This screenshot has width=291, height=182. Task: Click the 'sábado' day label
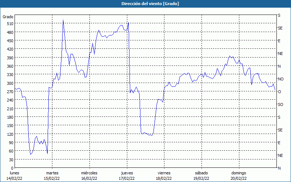(202, 173)
